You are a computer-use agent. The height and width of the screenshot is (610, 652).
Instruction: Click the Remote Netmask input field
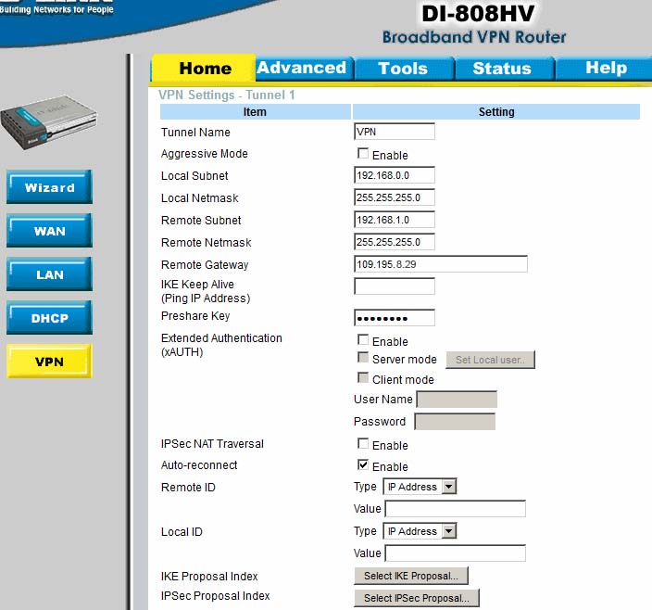click(395, 242)
